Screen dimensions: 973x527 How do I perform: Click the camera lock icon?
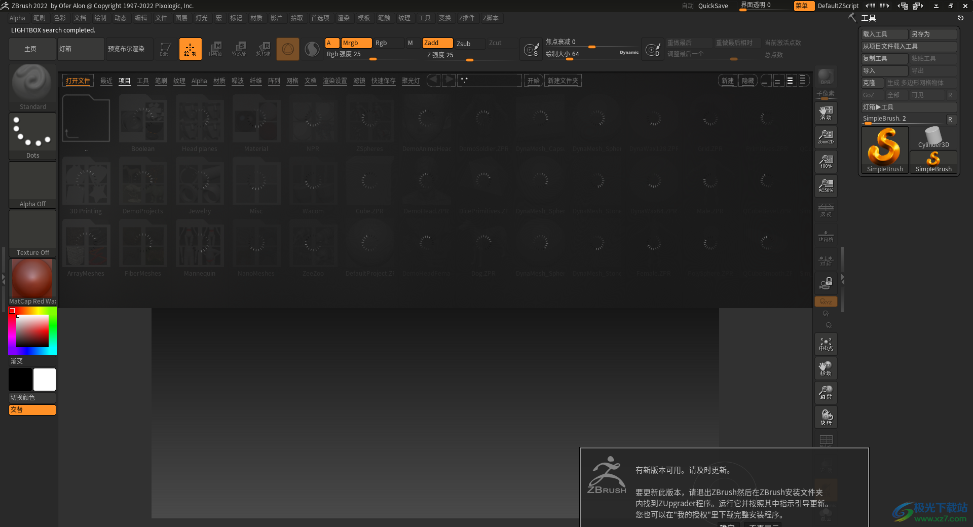coord(826,284)
